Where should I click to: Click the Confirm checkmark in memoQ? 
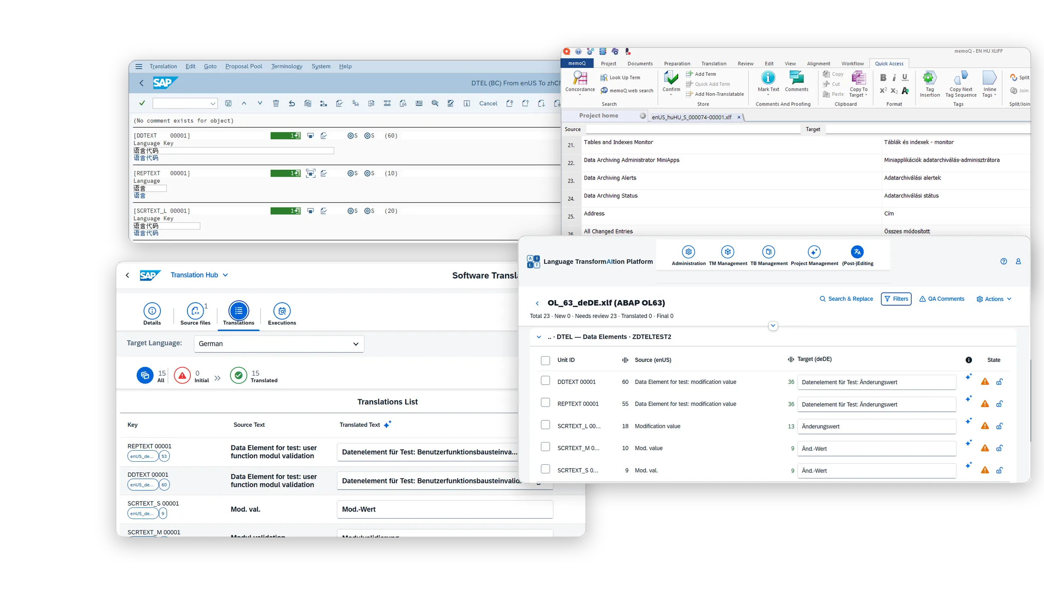pos(671,81)
